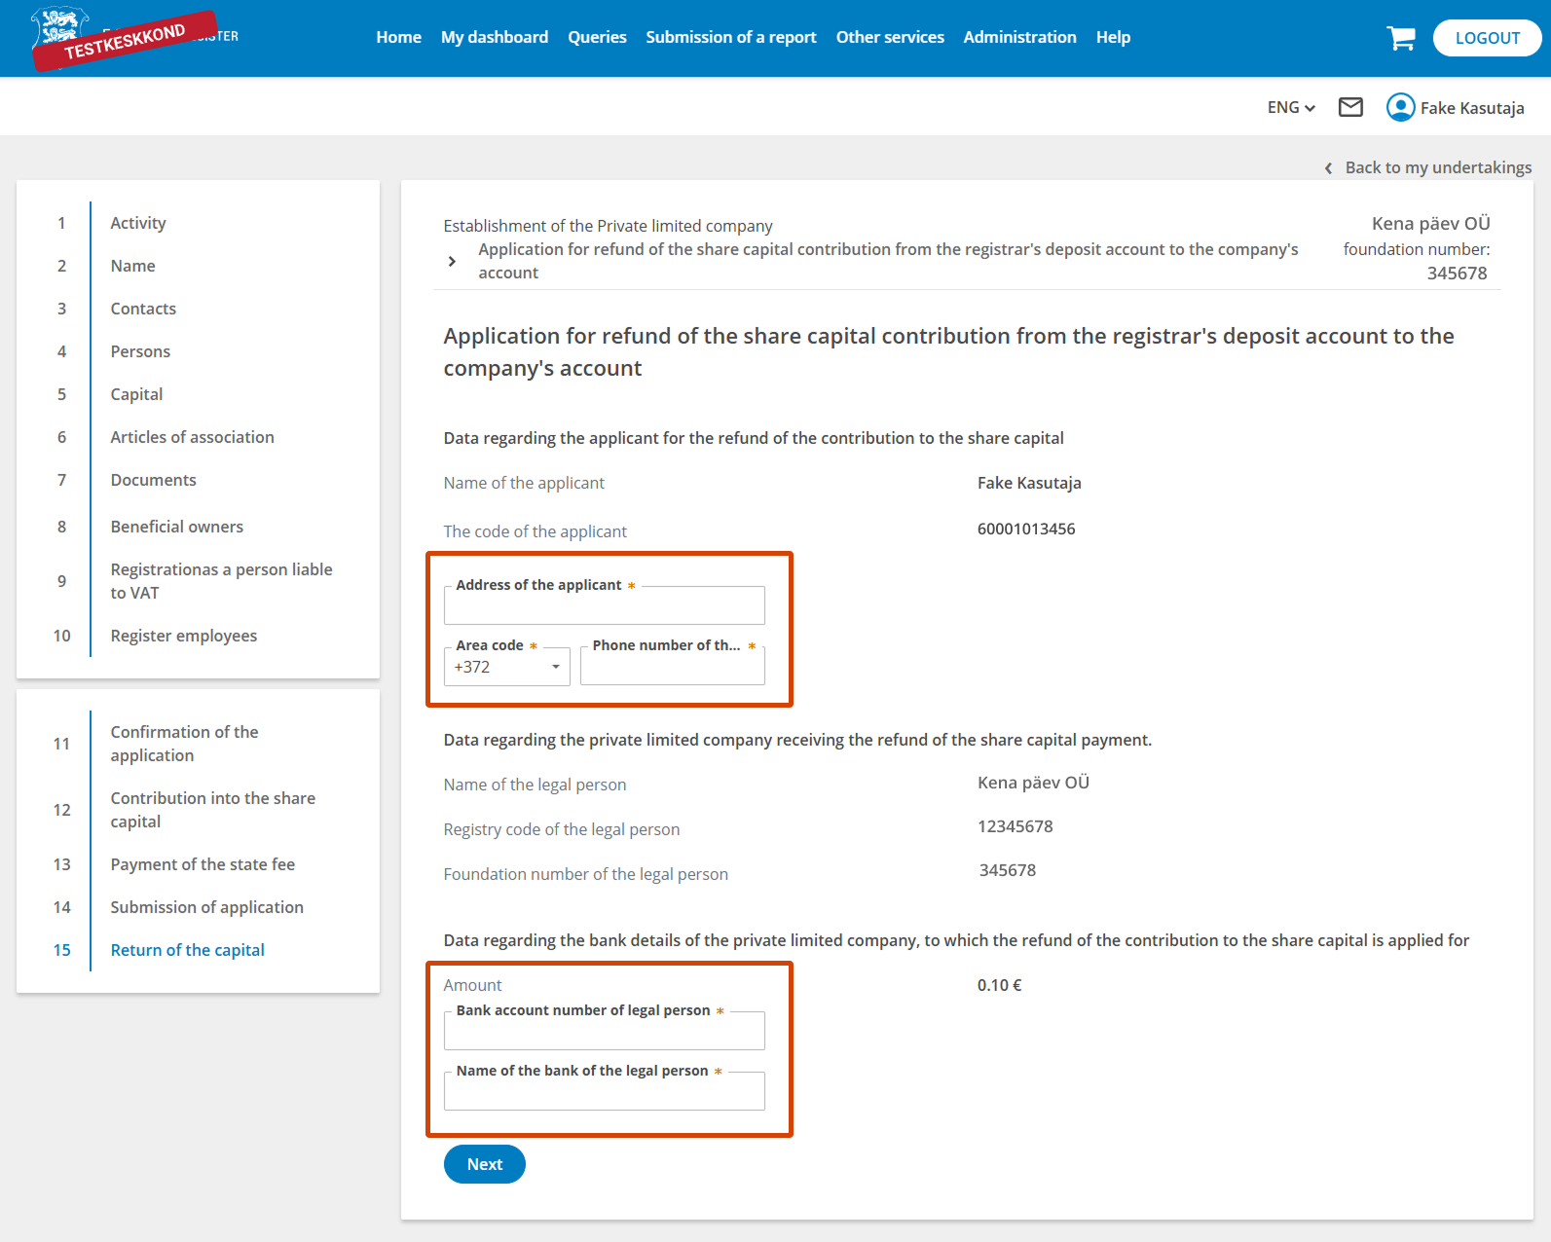The width and height of the screenshot is (1551, 1242).
Task: Go to step 6 Articles of association
Action: click(192, 437)
